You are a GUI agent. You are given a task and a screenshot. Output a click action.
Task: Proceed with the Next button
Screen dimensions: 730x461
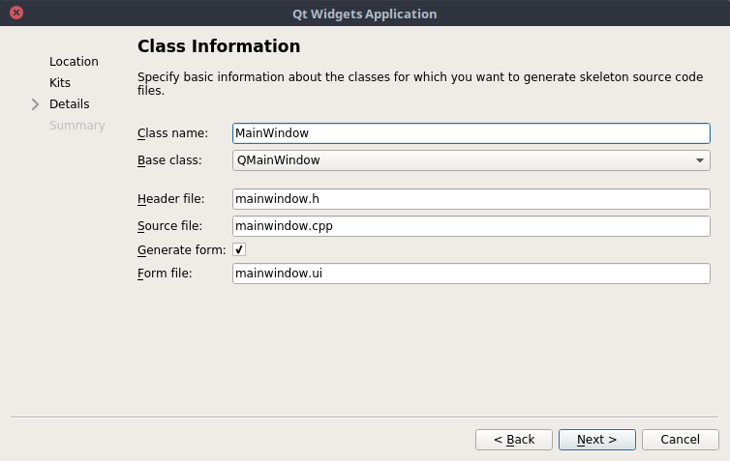pos(596,440)
